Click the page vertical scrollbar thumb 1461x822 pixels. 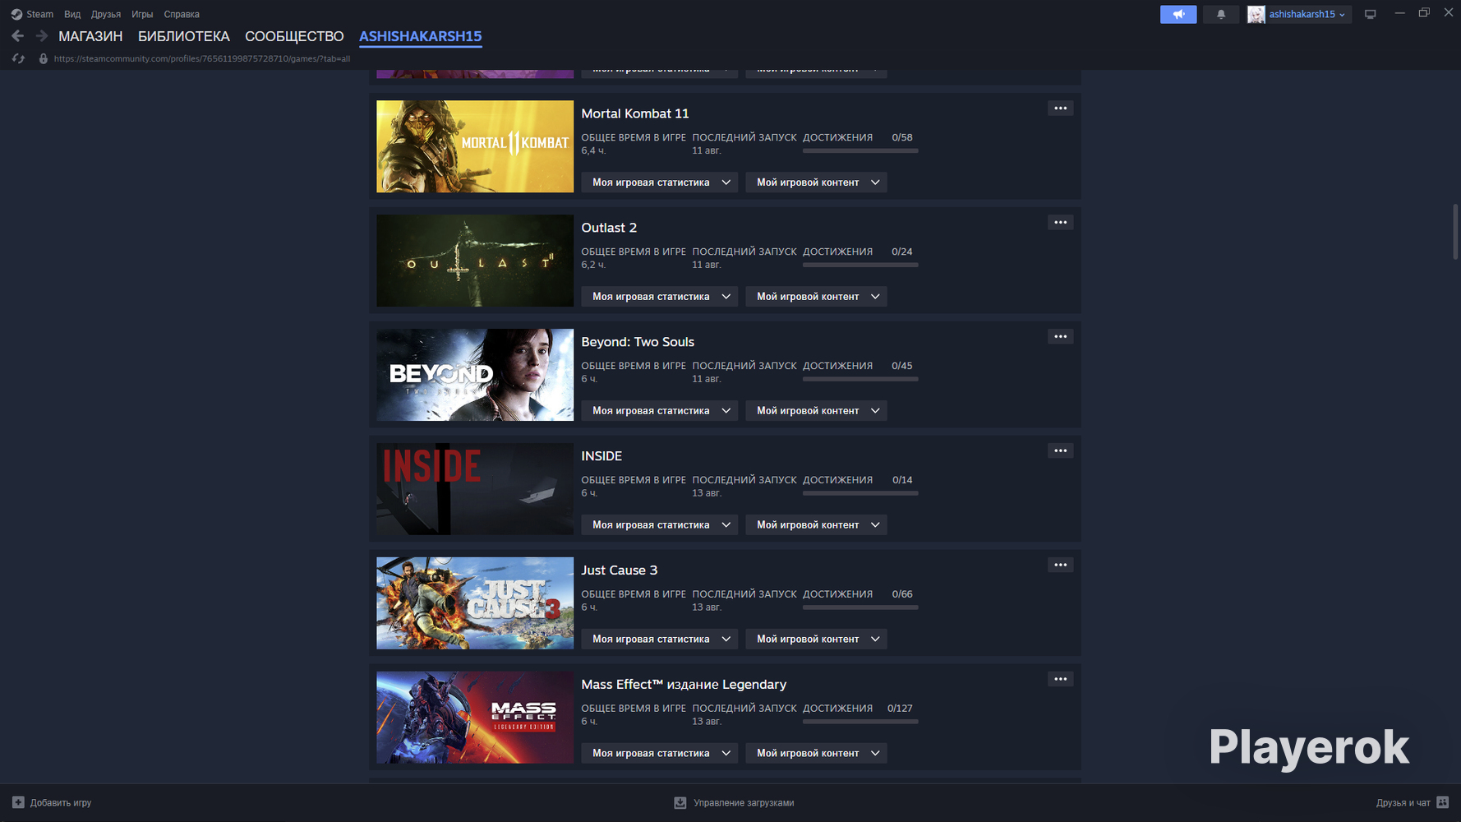tap(1455, 232)
